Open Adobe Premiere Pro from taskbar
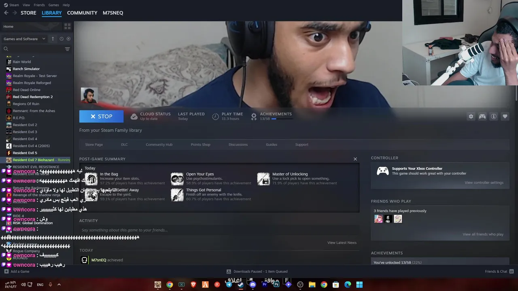The height and width of the screenshot is (291, 518). point(265,285)
